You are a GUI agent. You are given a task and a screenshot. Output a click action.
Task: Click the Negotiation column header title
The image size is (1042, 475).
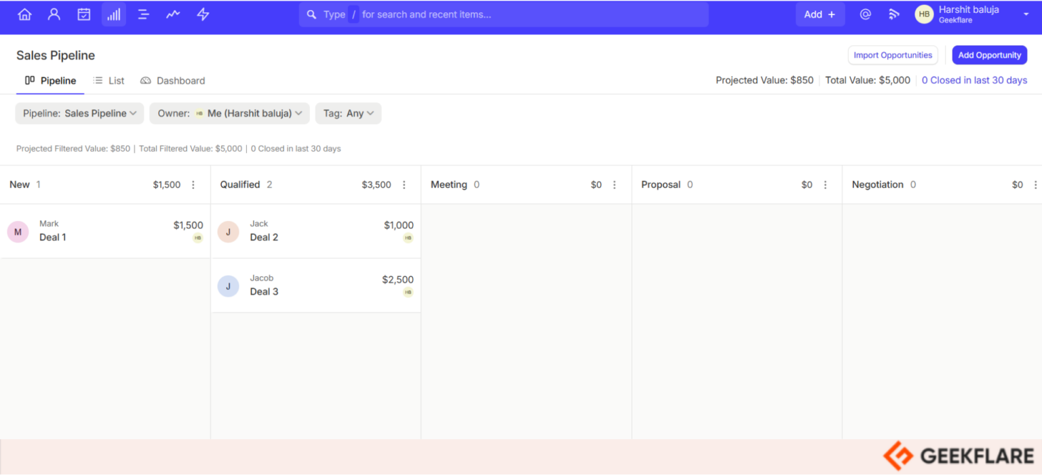878,184
